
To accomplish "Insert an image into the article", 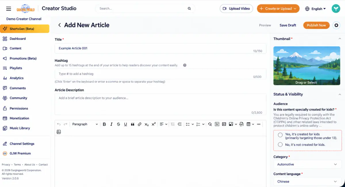I will pos(231,124).
